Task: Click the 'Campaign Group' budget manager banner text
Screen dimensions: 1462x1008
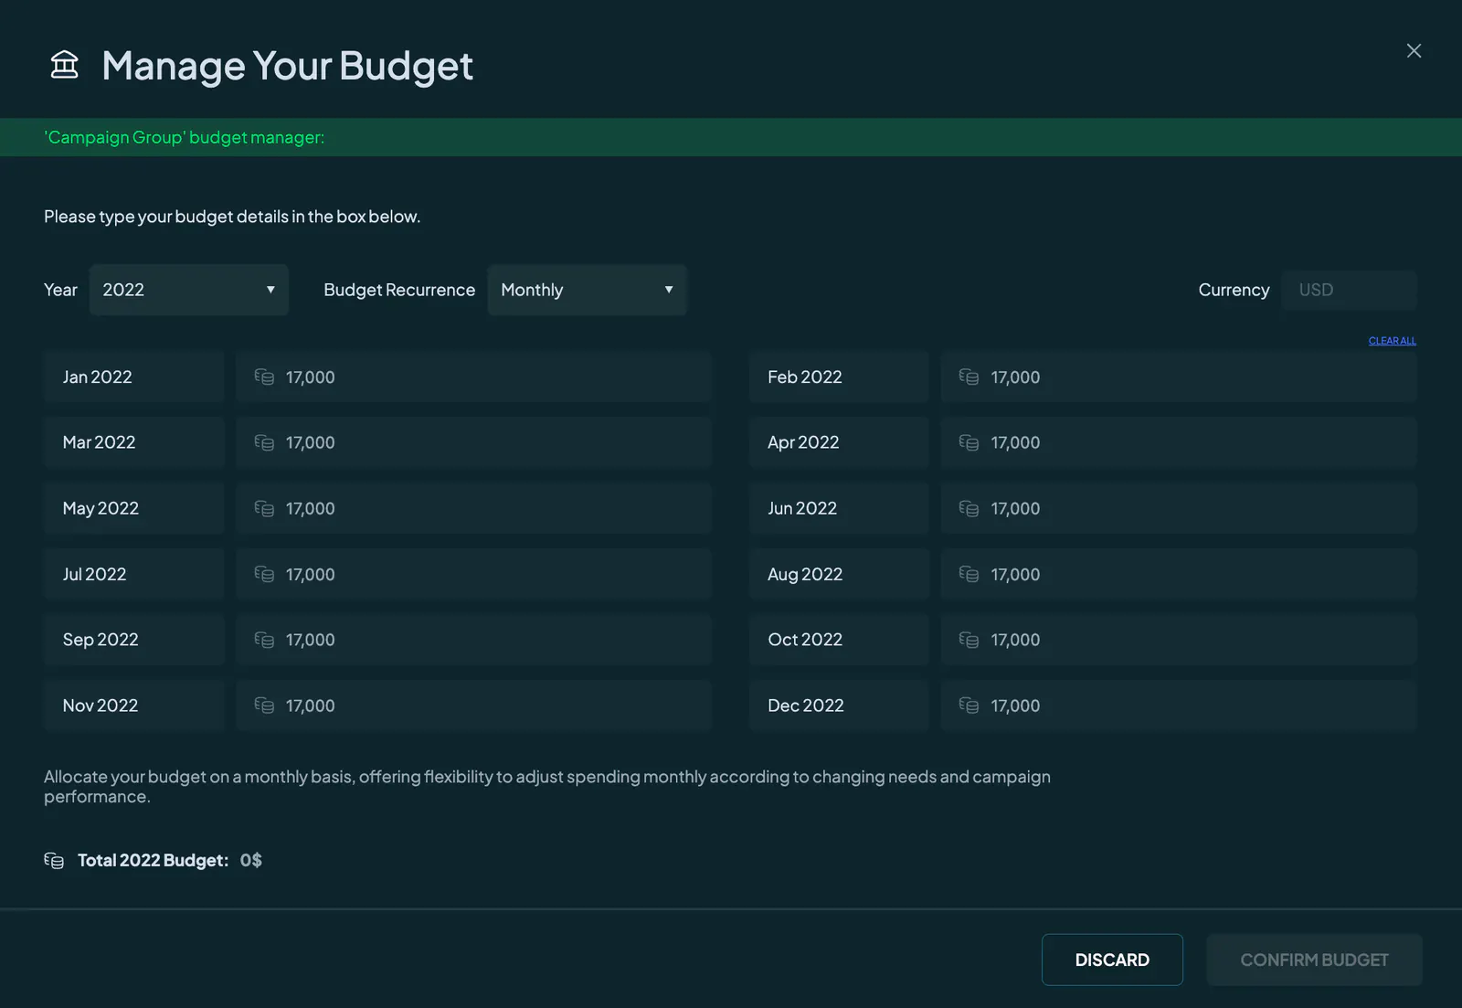Action: (185, 137)
